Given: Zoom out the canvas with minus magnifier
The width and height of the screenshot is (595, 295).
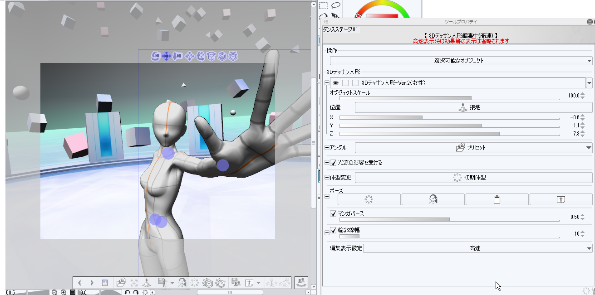Looking at the screenshot, I should [x=54, y=292].
